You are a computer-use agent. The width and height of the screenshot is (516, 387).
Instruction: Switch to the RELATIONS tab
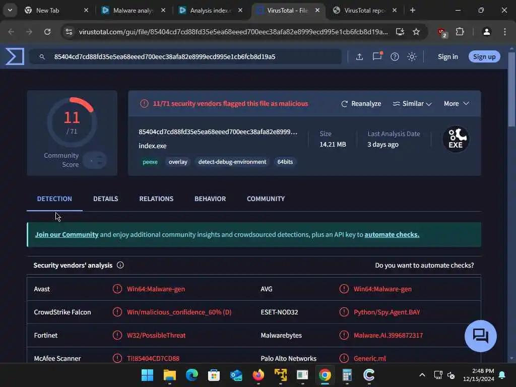click(156, 199)
